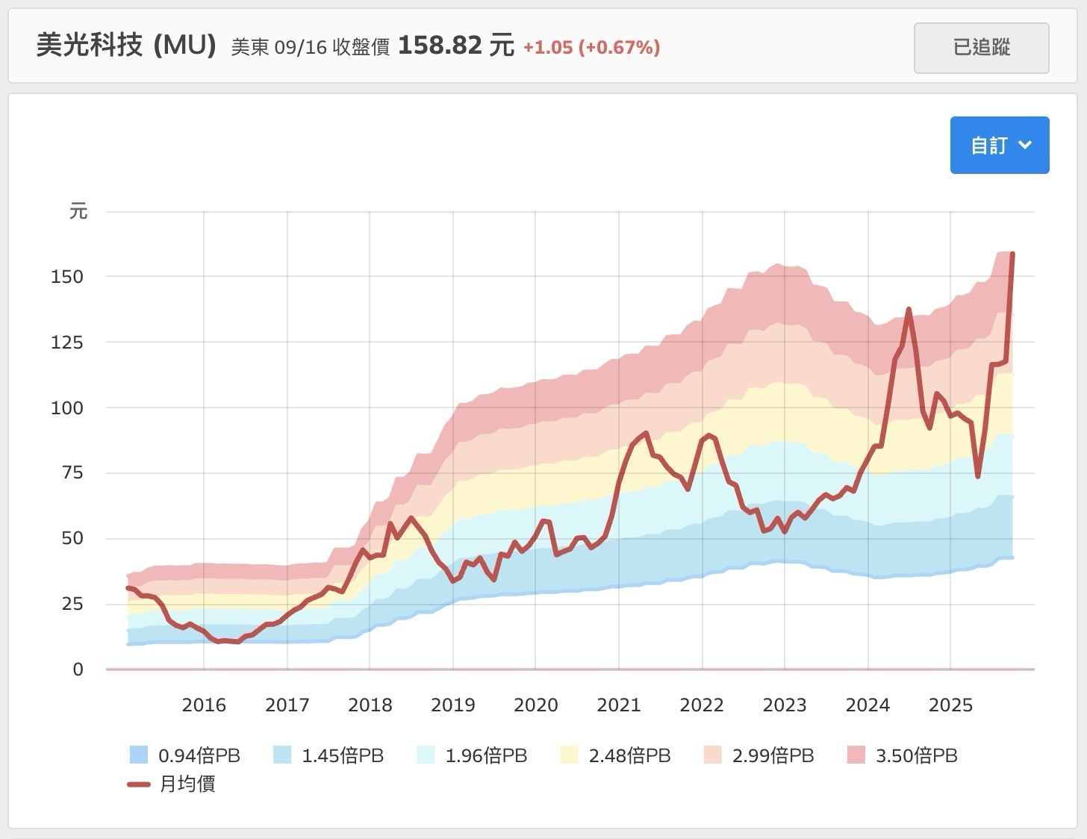Click the 元 unit label above y-axis
Image resolution: width=1087 pixels, height=839 pixels.
78,212
